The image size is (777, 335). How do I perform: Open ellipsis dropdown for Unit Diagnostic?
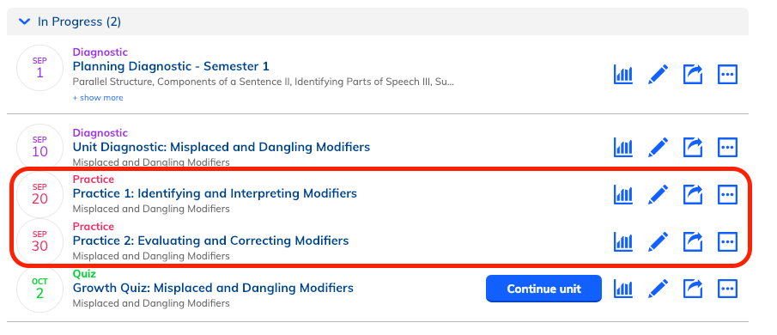727,147
